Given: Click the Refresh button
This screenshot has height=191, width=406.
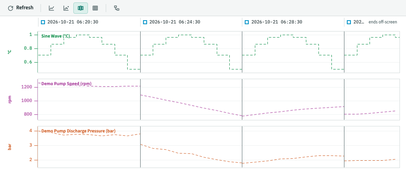Looking at the screenshot, I should pos(21,8).
